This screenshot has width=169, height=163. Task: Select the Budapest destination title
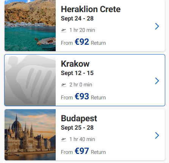coord(79,119)
